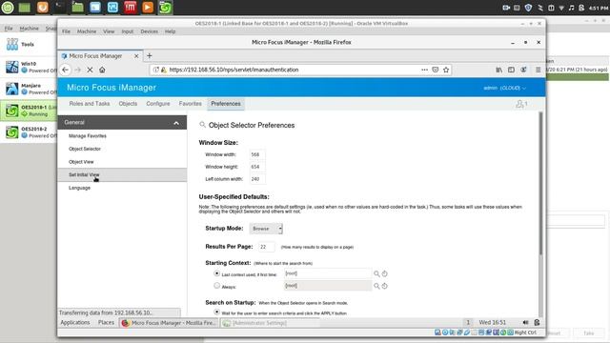
Task: Close the Micro Focus iManager tab
Action: 136,56
